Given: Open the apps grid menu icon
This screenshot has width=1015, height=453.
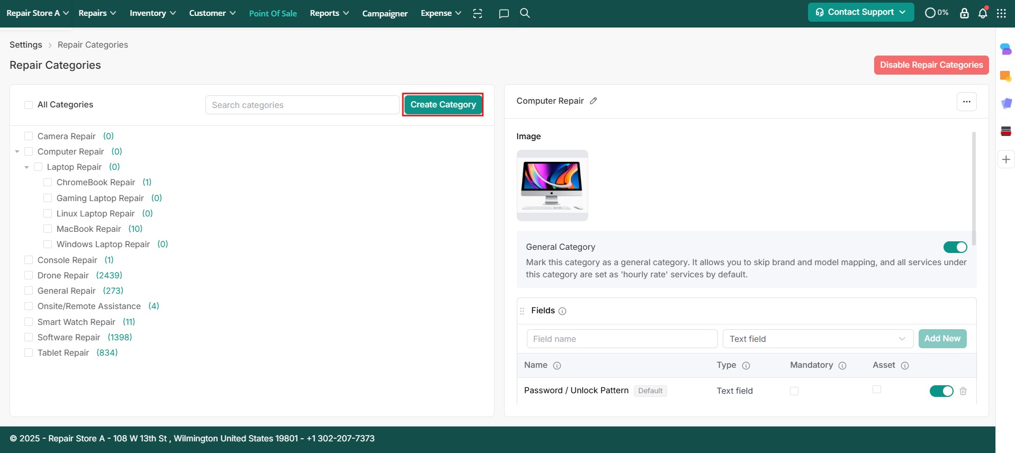Looking at the screenshot, I should coord(1001,13).
